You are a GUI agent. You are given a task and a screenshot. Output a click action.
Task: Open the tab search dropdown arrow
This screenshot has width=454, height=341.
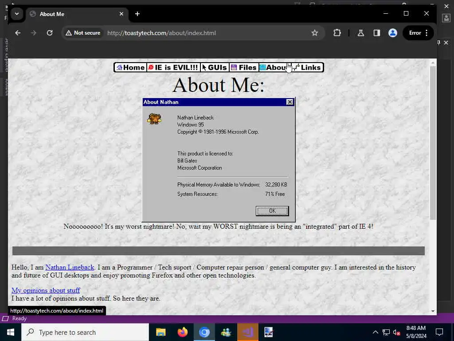pos(17,14)
